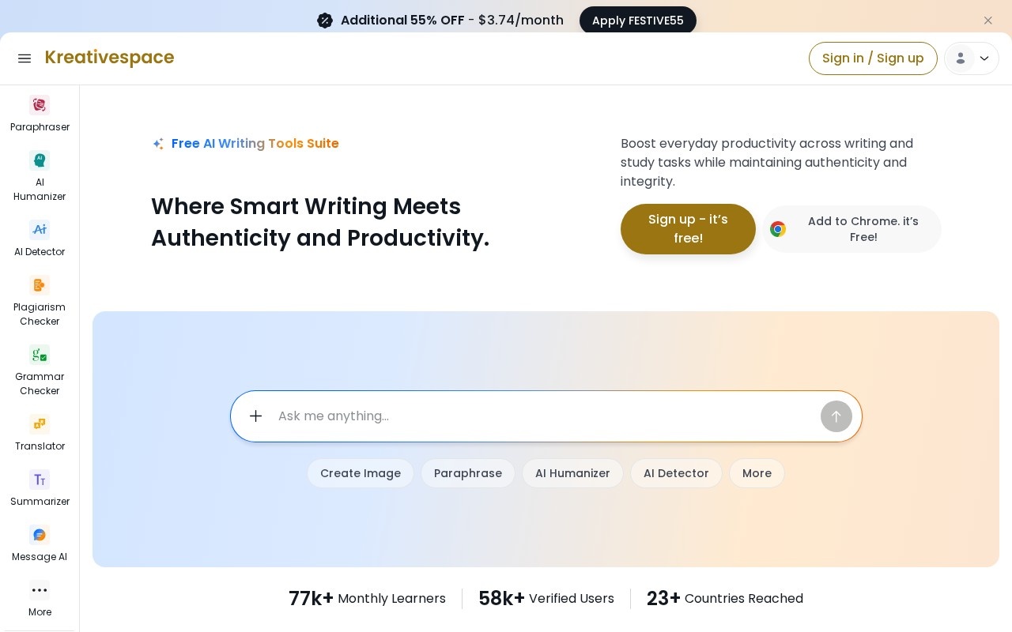Open the AI Humanizer sidebar icon
The width and height of the screenshot is (1012, 632).
click(40, 160)
